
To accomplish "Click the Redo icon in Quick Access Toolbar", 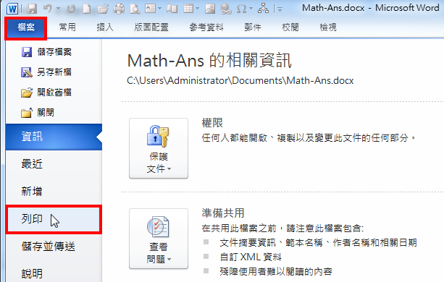I will (x=71, y=9).
